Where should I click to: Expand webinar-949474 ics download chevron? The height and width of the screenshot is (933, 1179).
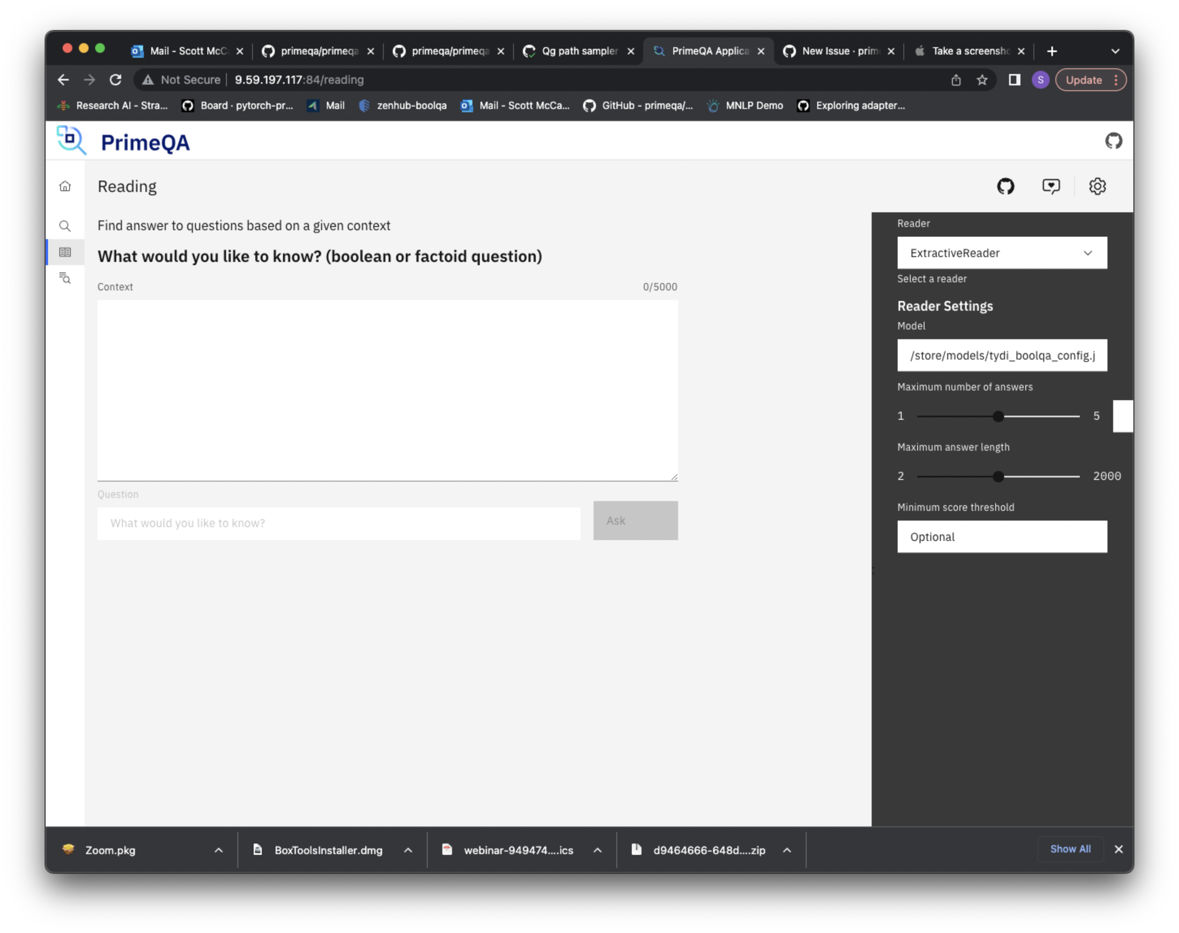pyautogui.click(x=597, y=850)
